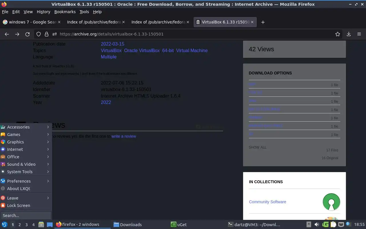This screenshot has height=229, width=366.
Task: Click About LXQt
Action: coord(26,188)
